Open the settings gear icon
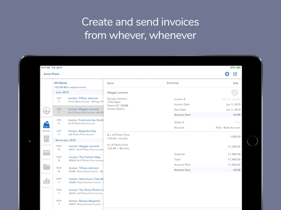Viewport: 281px width, 210px height. 227,74
